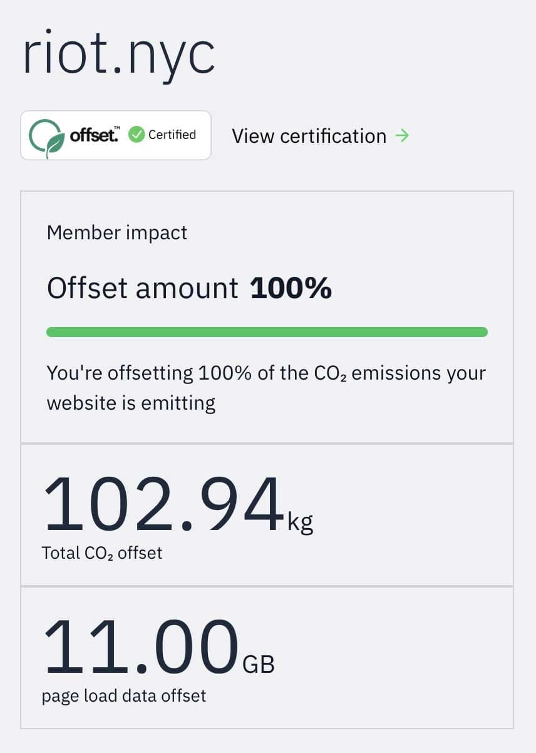Click the offset wordmark text in badge

click(x=95, y=135)
